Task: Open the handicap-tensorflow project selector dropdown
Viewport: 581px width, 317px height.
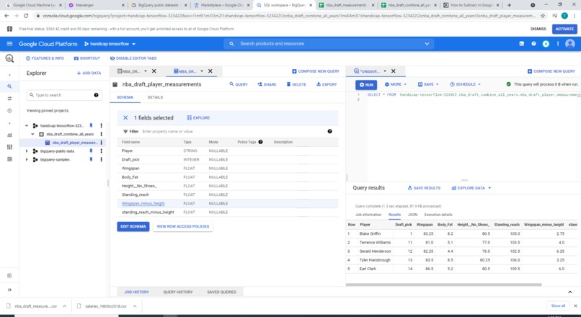Action: pyautogui.click(x=110, y=44)
